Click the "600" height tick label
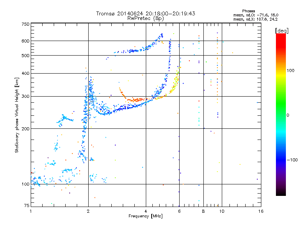Screen dimensions: 307x230 point(26,41)
